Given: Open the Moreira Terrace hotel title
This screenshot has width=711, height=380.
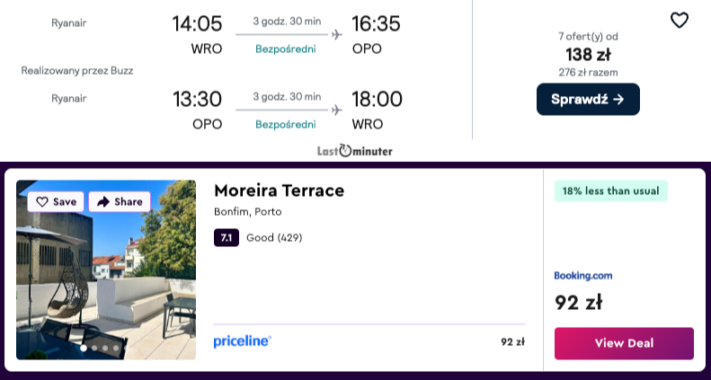Looking at the screenshot, I should [279, 190].
